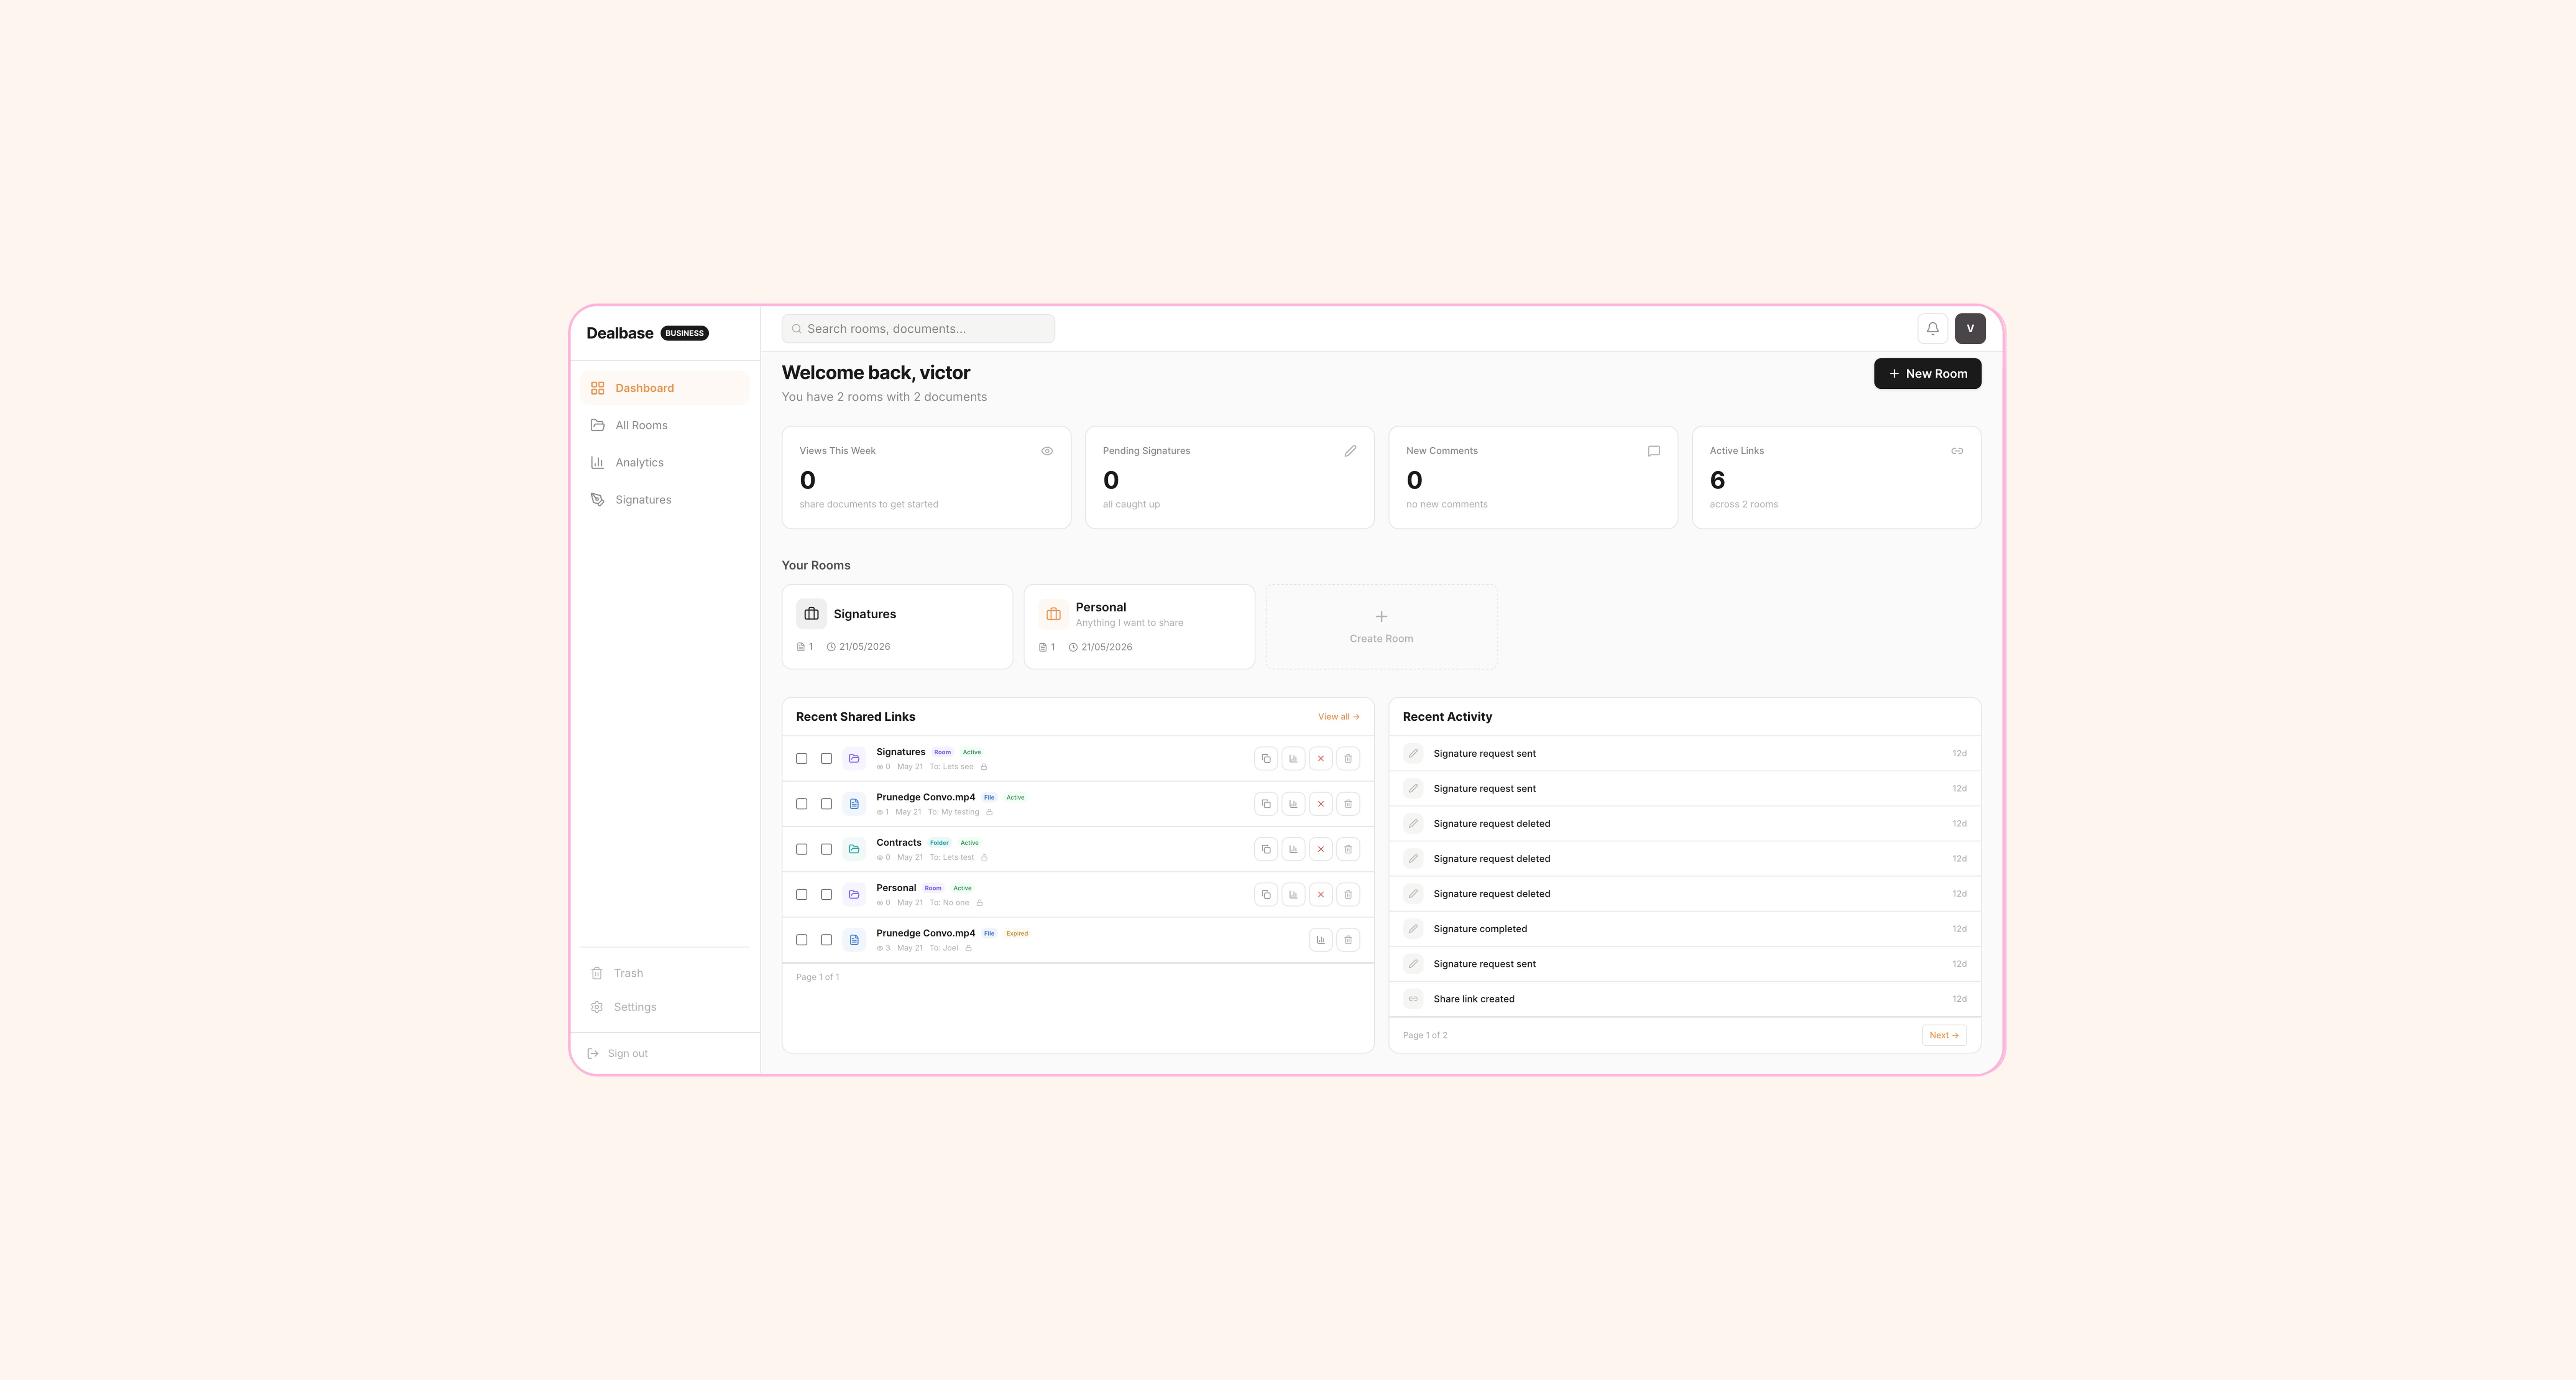The image size is (2576, 1380).
Task: Revoke the active Prunedge Convo.mp4 link
Action: (x=1321, y=804)
